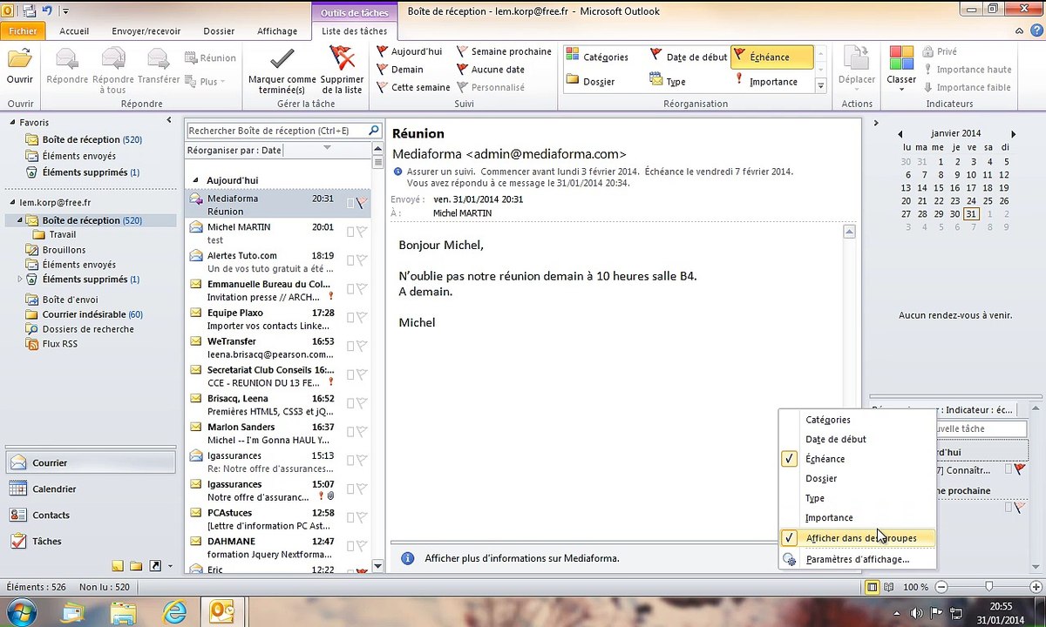Click zoom in plus button in status bar
1046x627 pixels.
pyautogui.click(x=1035, y=587)
